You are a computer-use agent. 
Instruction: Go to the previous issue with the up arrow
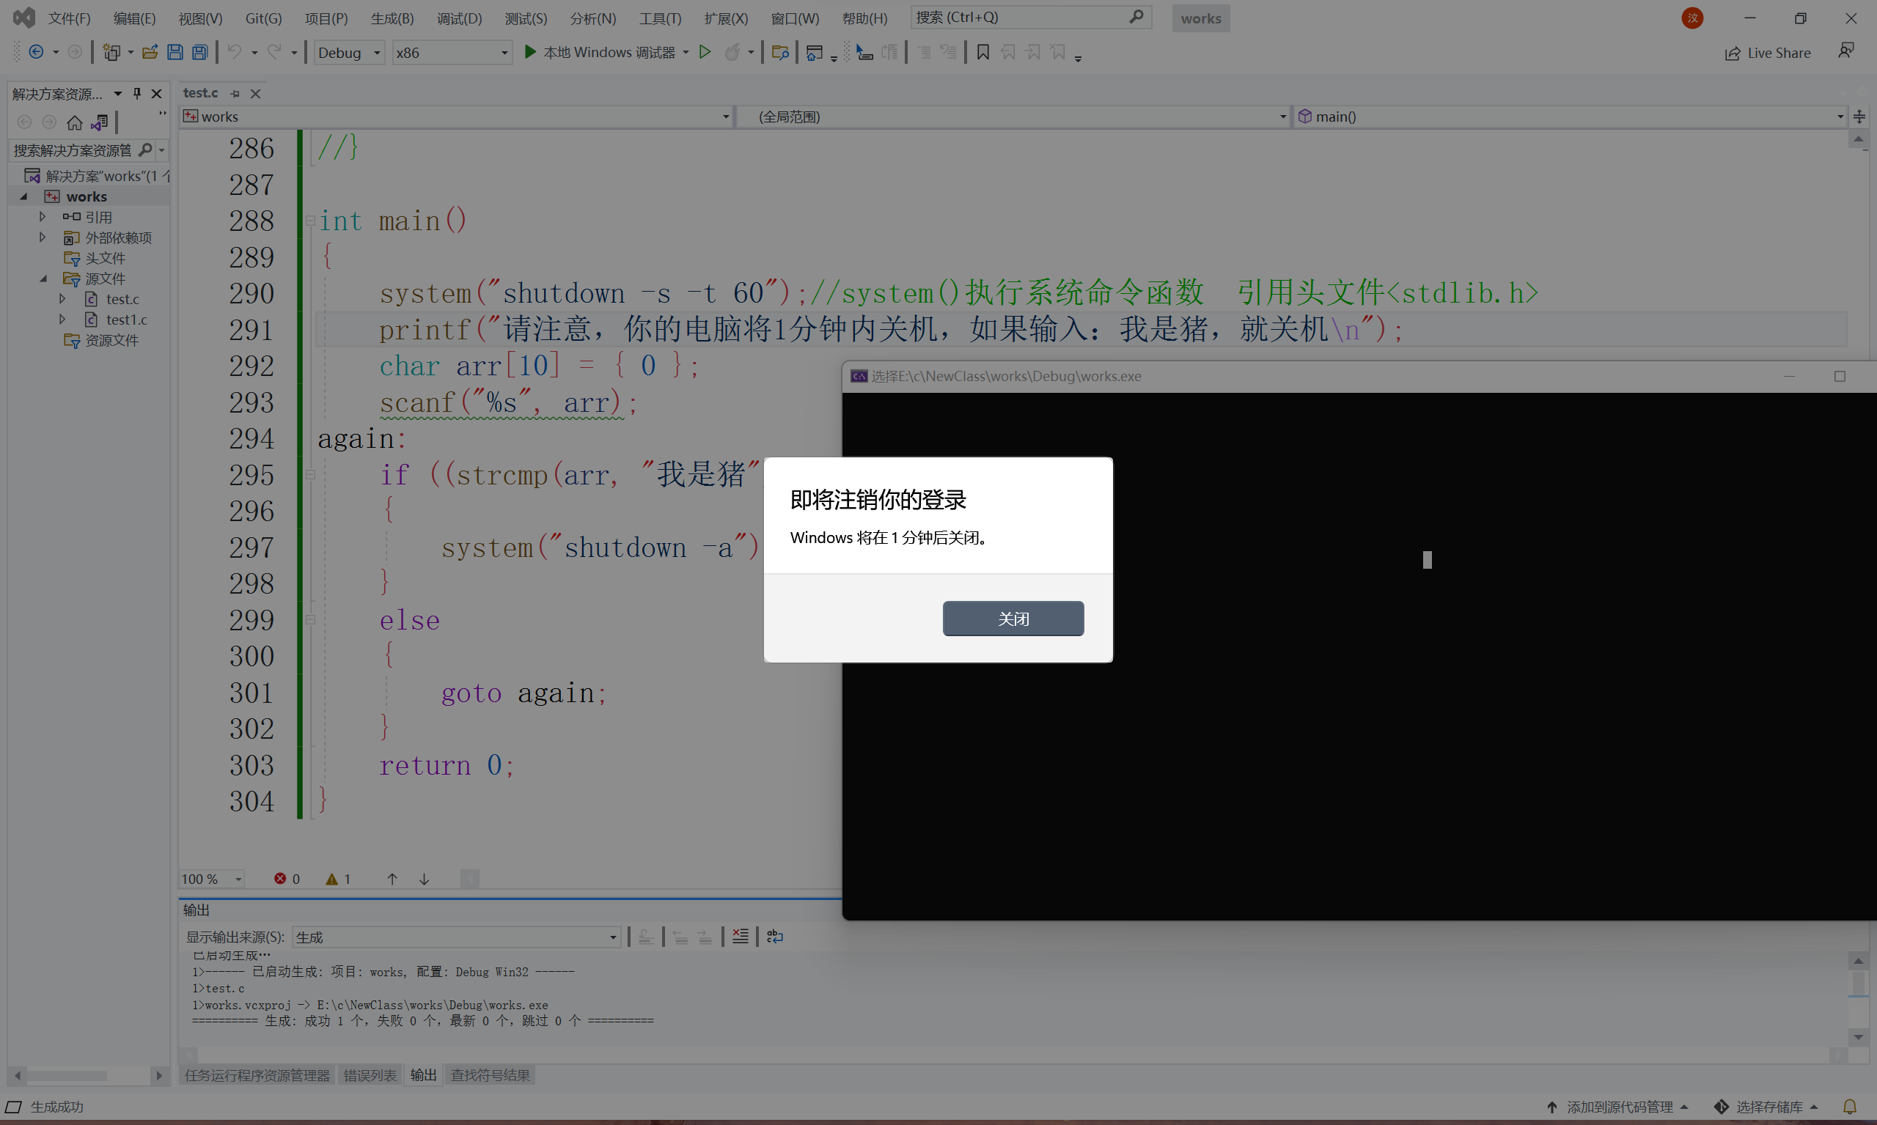point(392,879)
